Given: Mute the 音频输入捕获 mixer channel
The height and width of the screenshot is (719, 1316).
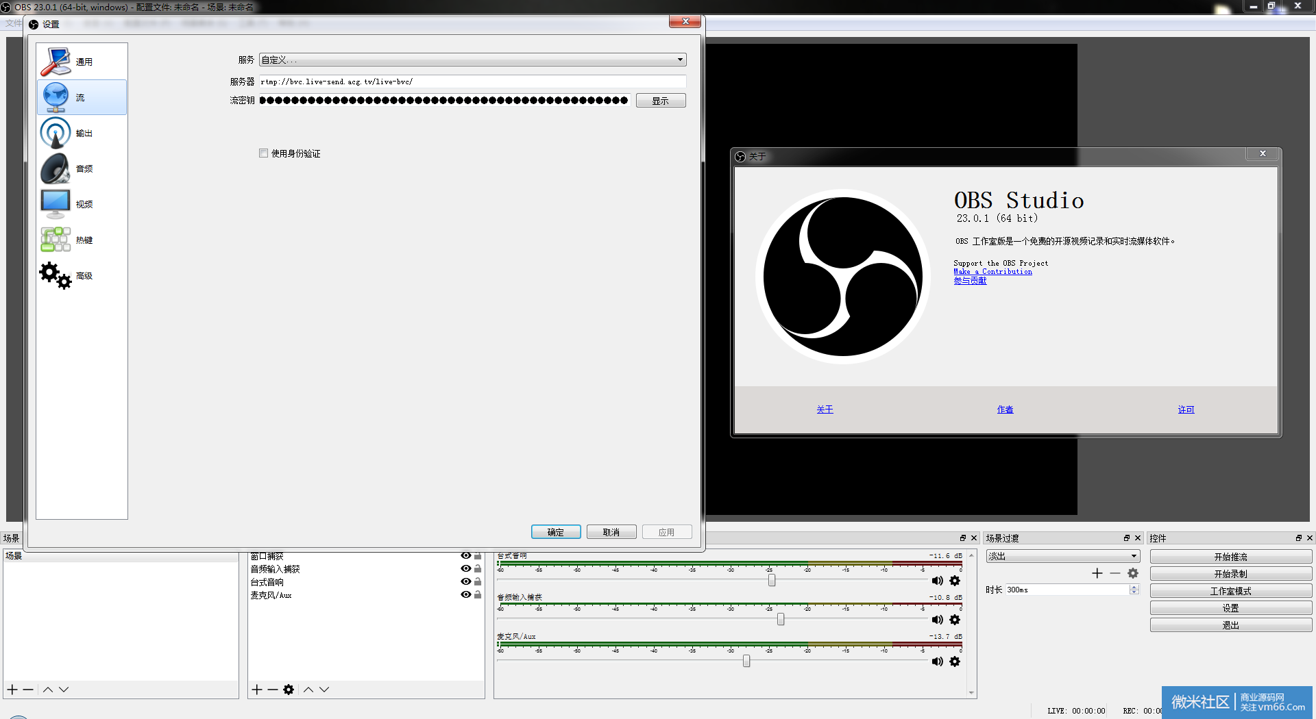Looking at the screenshot, I should click(937, 620).
